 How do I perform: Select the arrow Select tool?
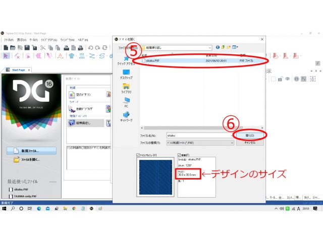coord(6,56)
